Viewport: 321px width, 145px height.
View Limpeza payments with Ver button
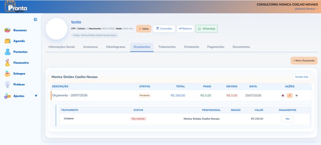[x=288, y=119]
